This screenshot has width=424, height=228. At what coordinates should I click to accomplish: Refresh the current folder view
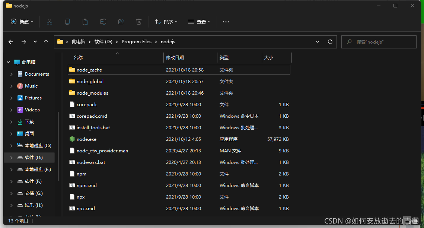(x=330, y=42)
